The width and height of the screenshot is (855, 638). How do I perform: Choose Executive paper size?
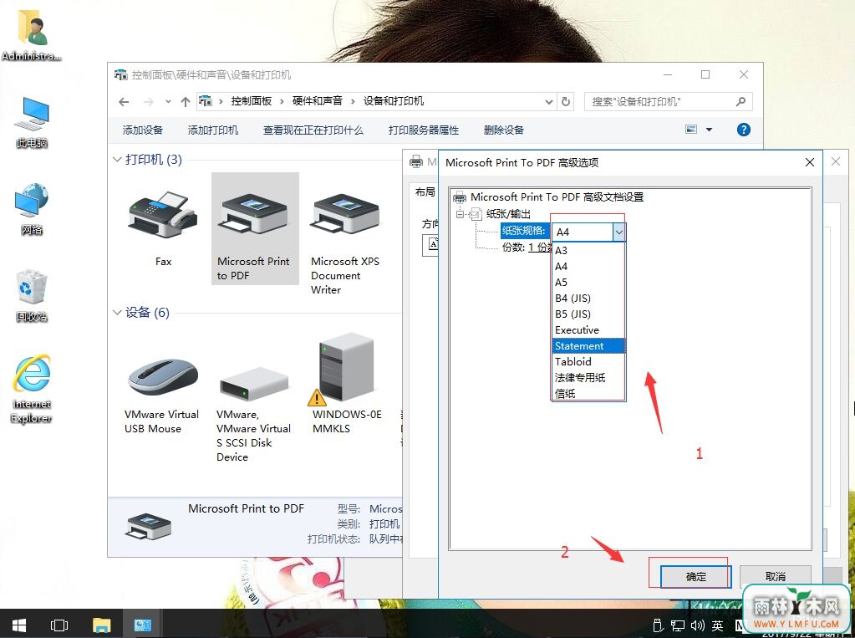[x=588, y=329]
